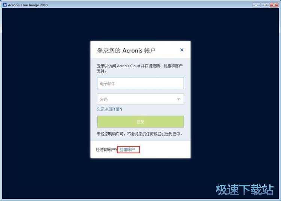Close the Acronis account login dialog
281x201 pixels.
pos(182,50)
